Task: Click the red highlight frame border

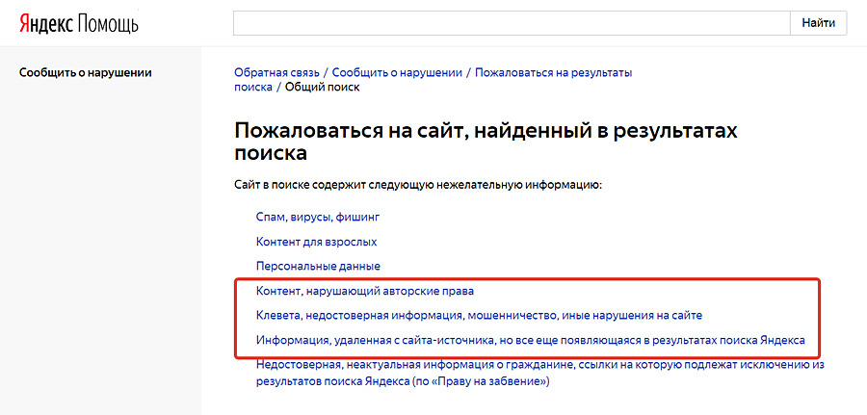Action: click(819, 318)
